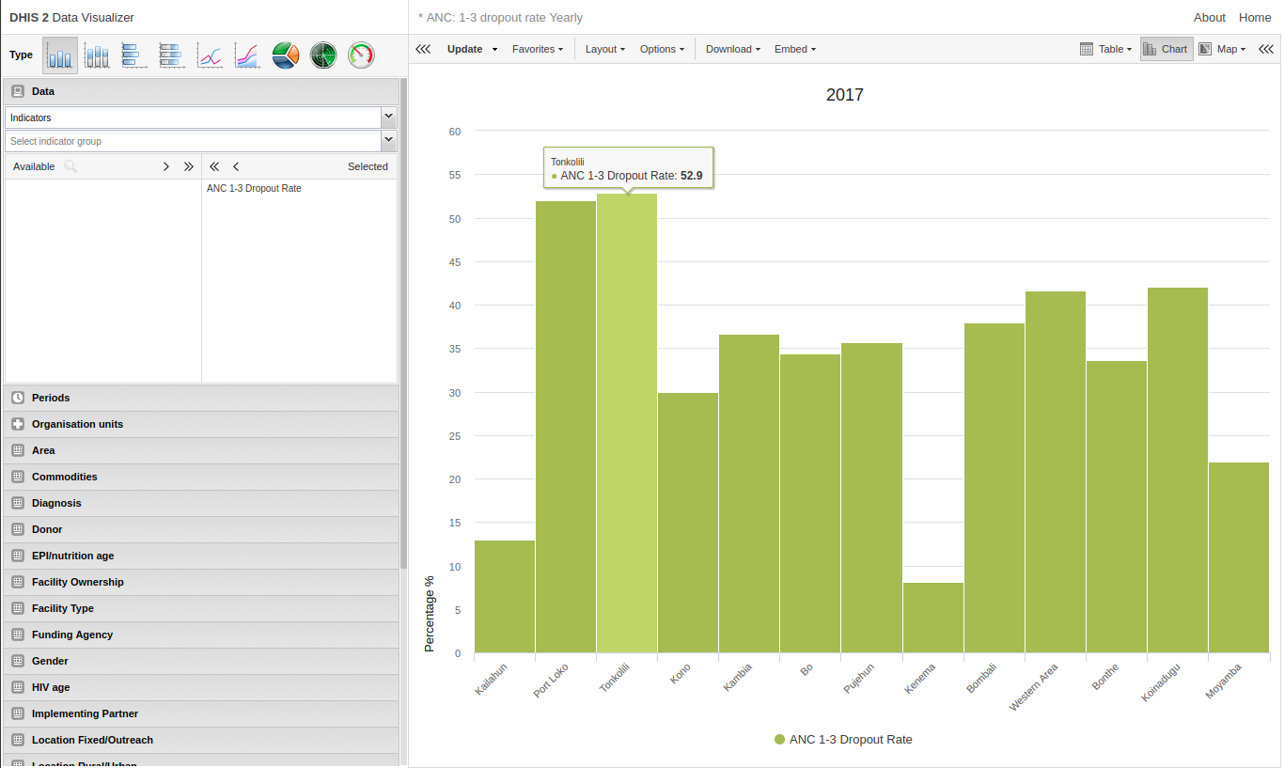Viewport: 1284px width, 768px height.
Task: Select the column chart type
Action: point(59,55)
